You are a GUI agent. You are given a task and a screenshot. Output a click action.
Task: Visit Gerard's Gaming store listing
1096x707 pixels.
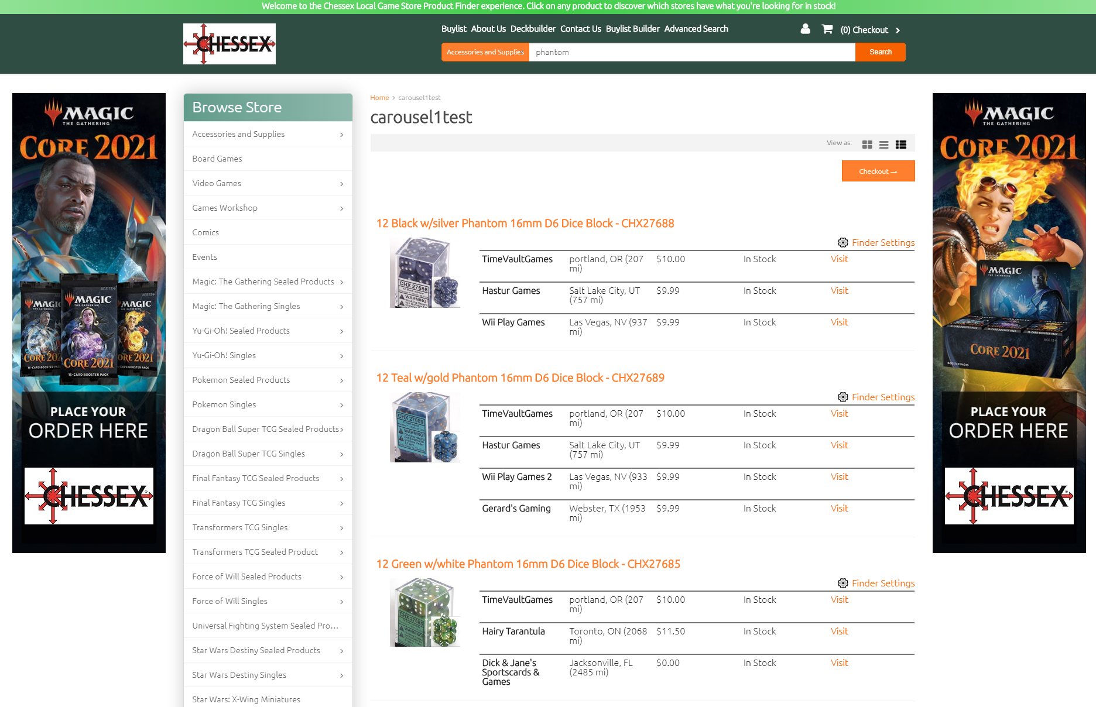pos(839,508)
